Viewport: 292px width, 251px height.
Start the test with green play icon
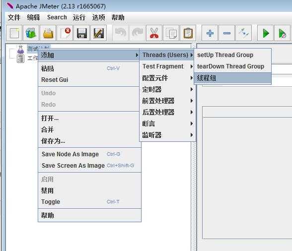[x=265, y=33]
